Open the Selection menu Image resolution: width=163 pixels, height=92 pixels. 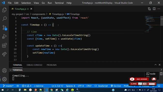26,3
